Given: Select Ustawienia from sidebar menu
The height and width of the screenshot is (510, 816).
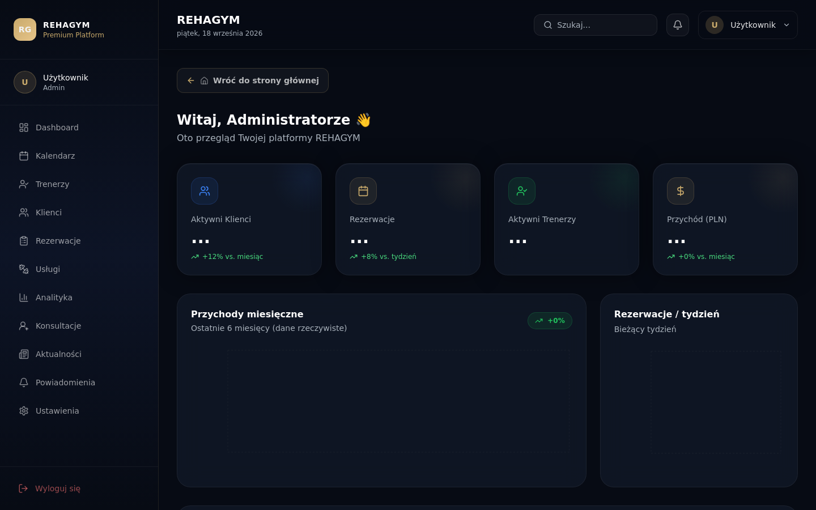Looking at the screenshot, I should click(x=79, y=411).
